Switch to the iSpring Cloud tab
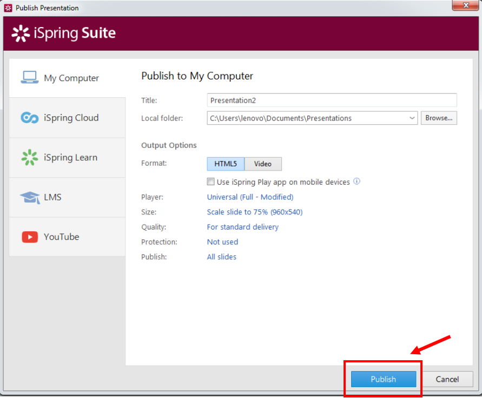Viewport: 482px width, 398px height. [x=67, y=118]
